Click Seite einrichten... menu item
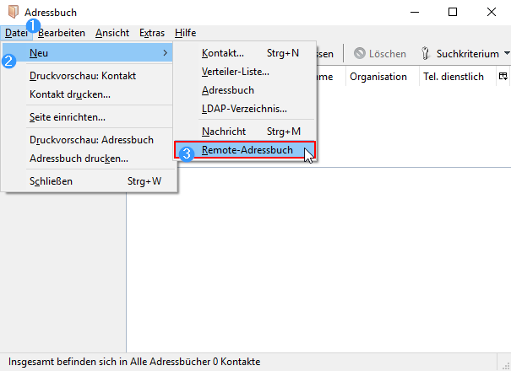The height and width of the screenshot is (371, 511). click(x=73, y=117)
